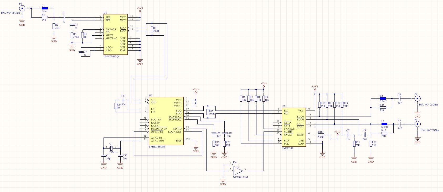Click the R22 designator text
Image resolution: width=443 pixels, height=192 pixels.
[x=374, y=142]
